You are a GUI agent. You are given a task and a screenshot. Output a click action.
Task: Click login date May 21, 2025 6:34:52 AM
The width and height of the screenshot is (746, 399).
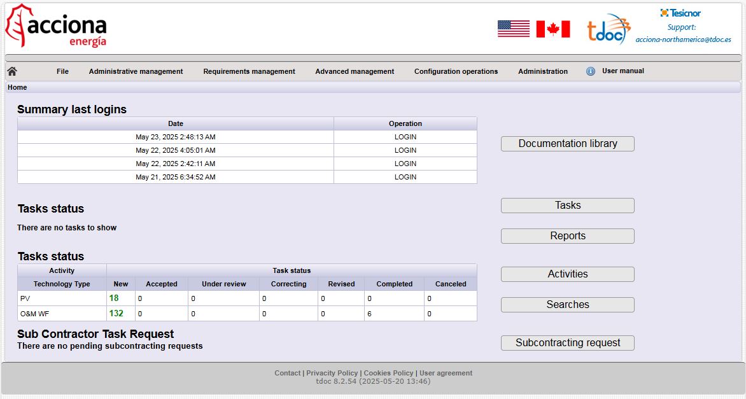pos(176,177)
